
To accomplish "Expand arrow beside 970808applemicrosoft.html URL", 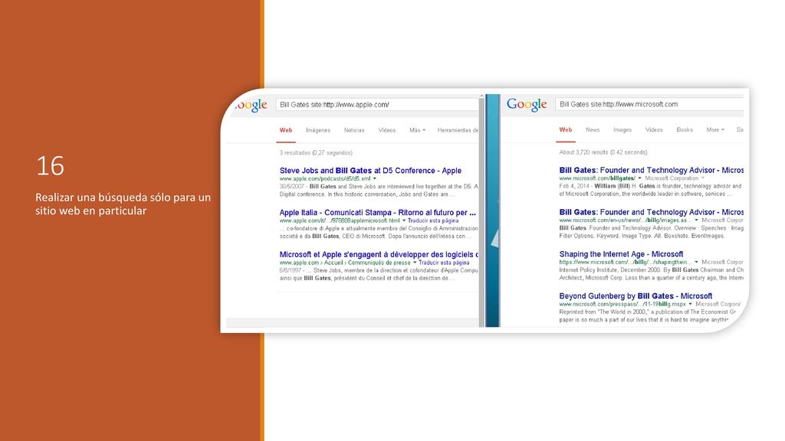I will [403, 220].
